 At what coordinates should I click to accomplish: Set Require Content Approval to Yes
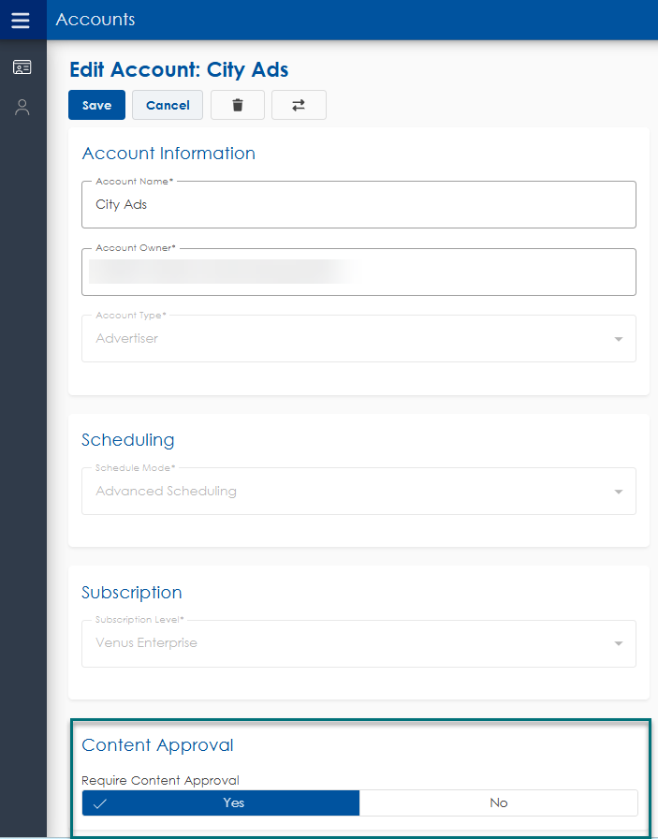[221, 802]
